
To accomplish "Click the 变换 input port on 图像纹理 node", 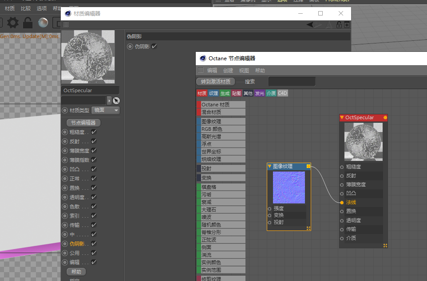I will click(269, 215).
